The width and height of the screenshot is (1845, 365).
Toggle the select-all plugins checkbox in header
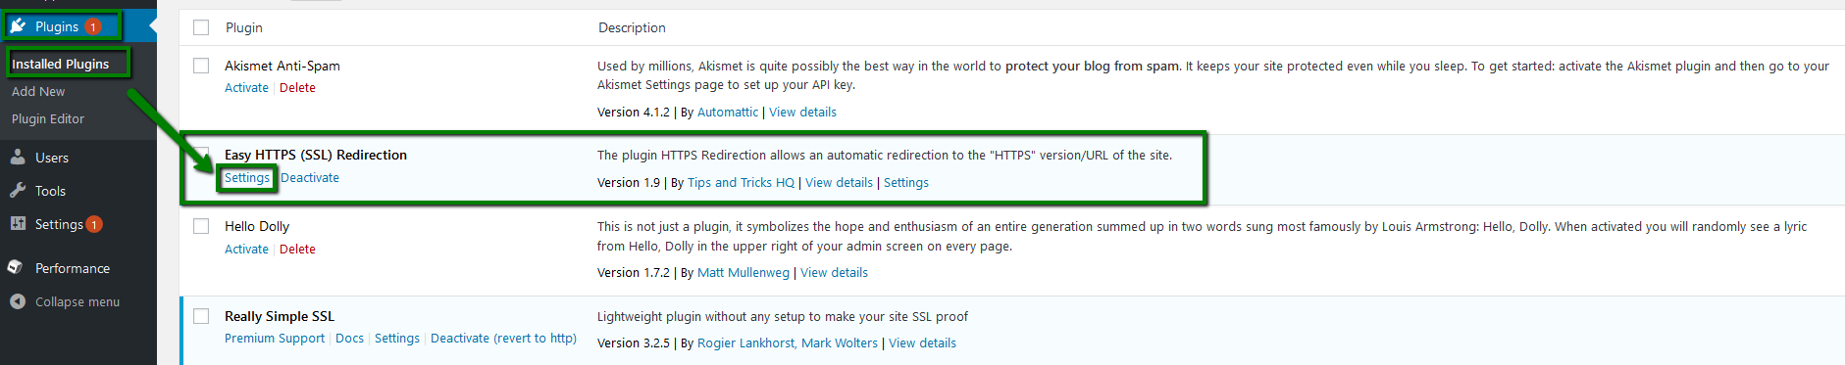201,27
